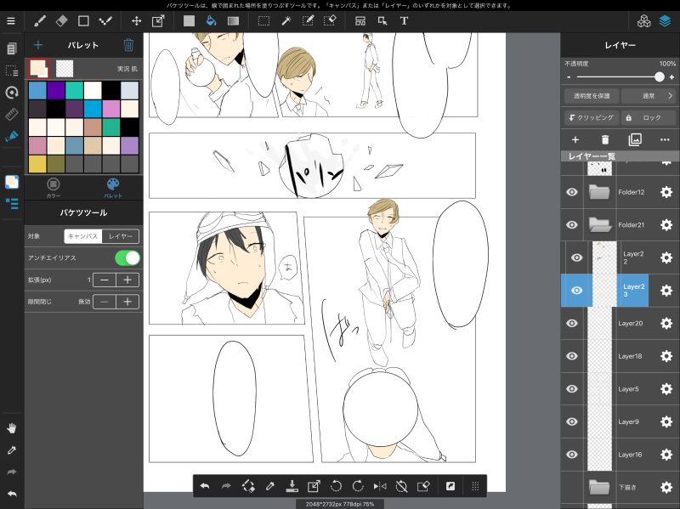This screenshot has height=509, width=680.
Task: Open settings gear for Layer9
Action: point(666,421)
